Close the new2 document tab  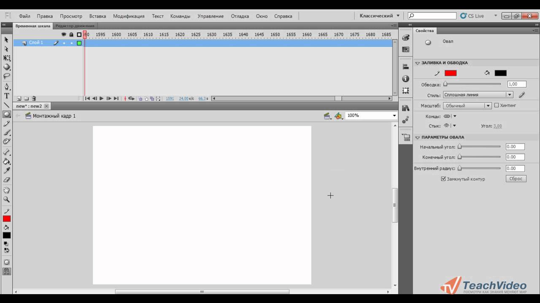46,106
